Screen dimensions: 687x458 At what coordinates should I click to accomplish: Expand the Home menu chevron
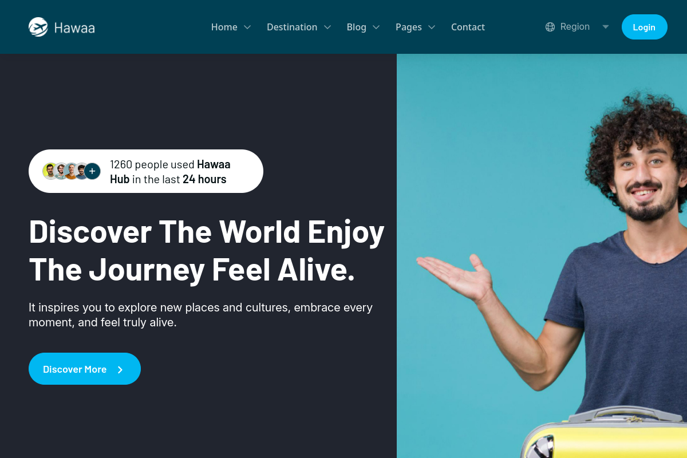click(247, 27)
